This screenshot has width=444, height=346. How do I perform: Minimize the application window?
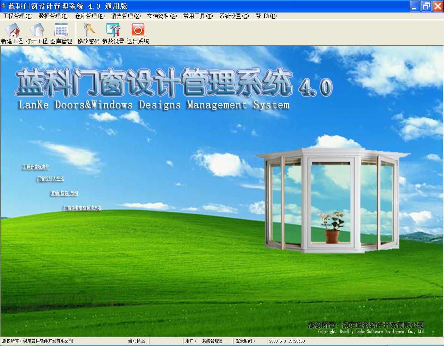coord(415,6)
